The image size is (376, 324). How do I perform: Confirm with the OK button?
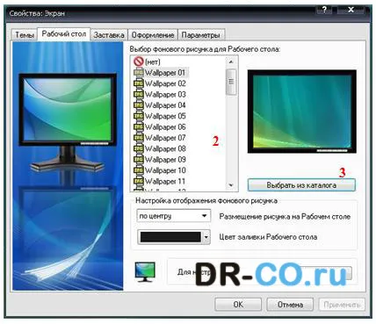[238, 305]
